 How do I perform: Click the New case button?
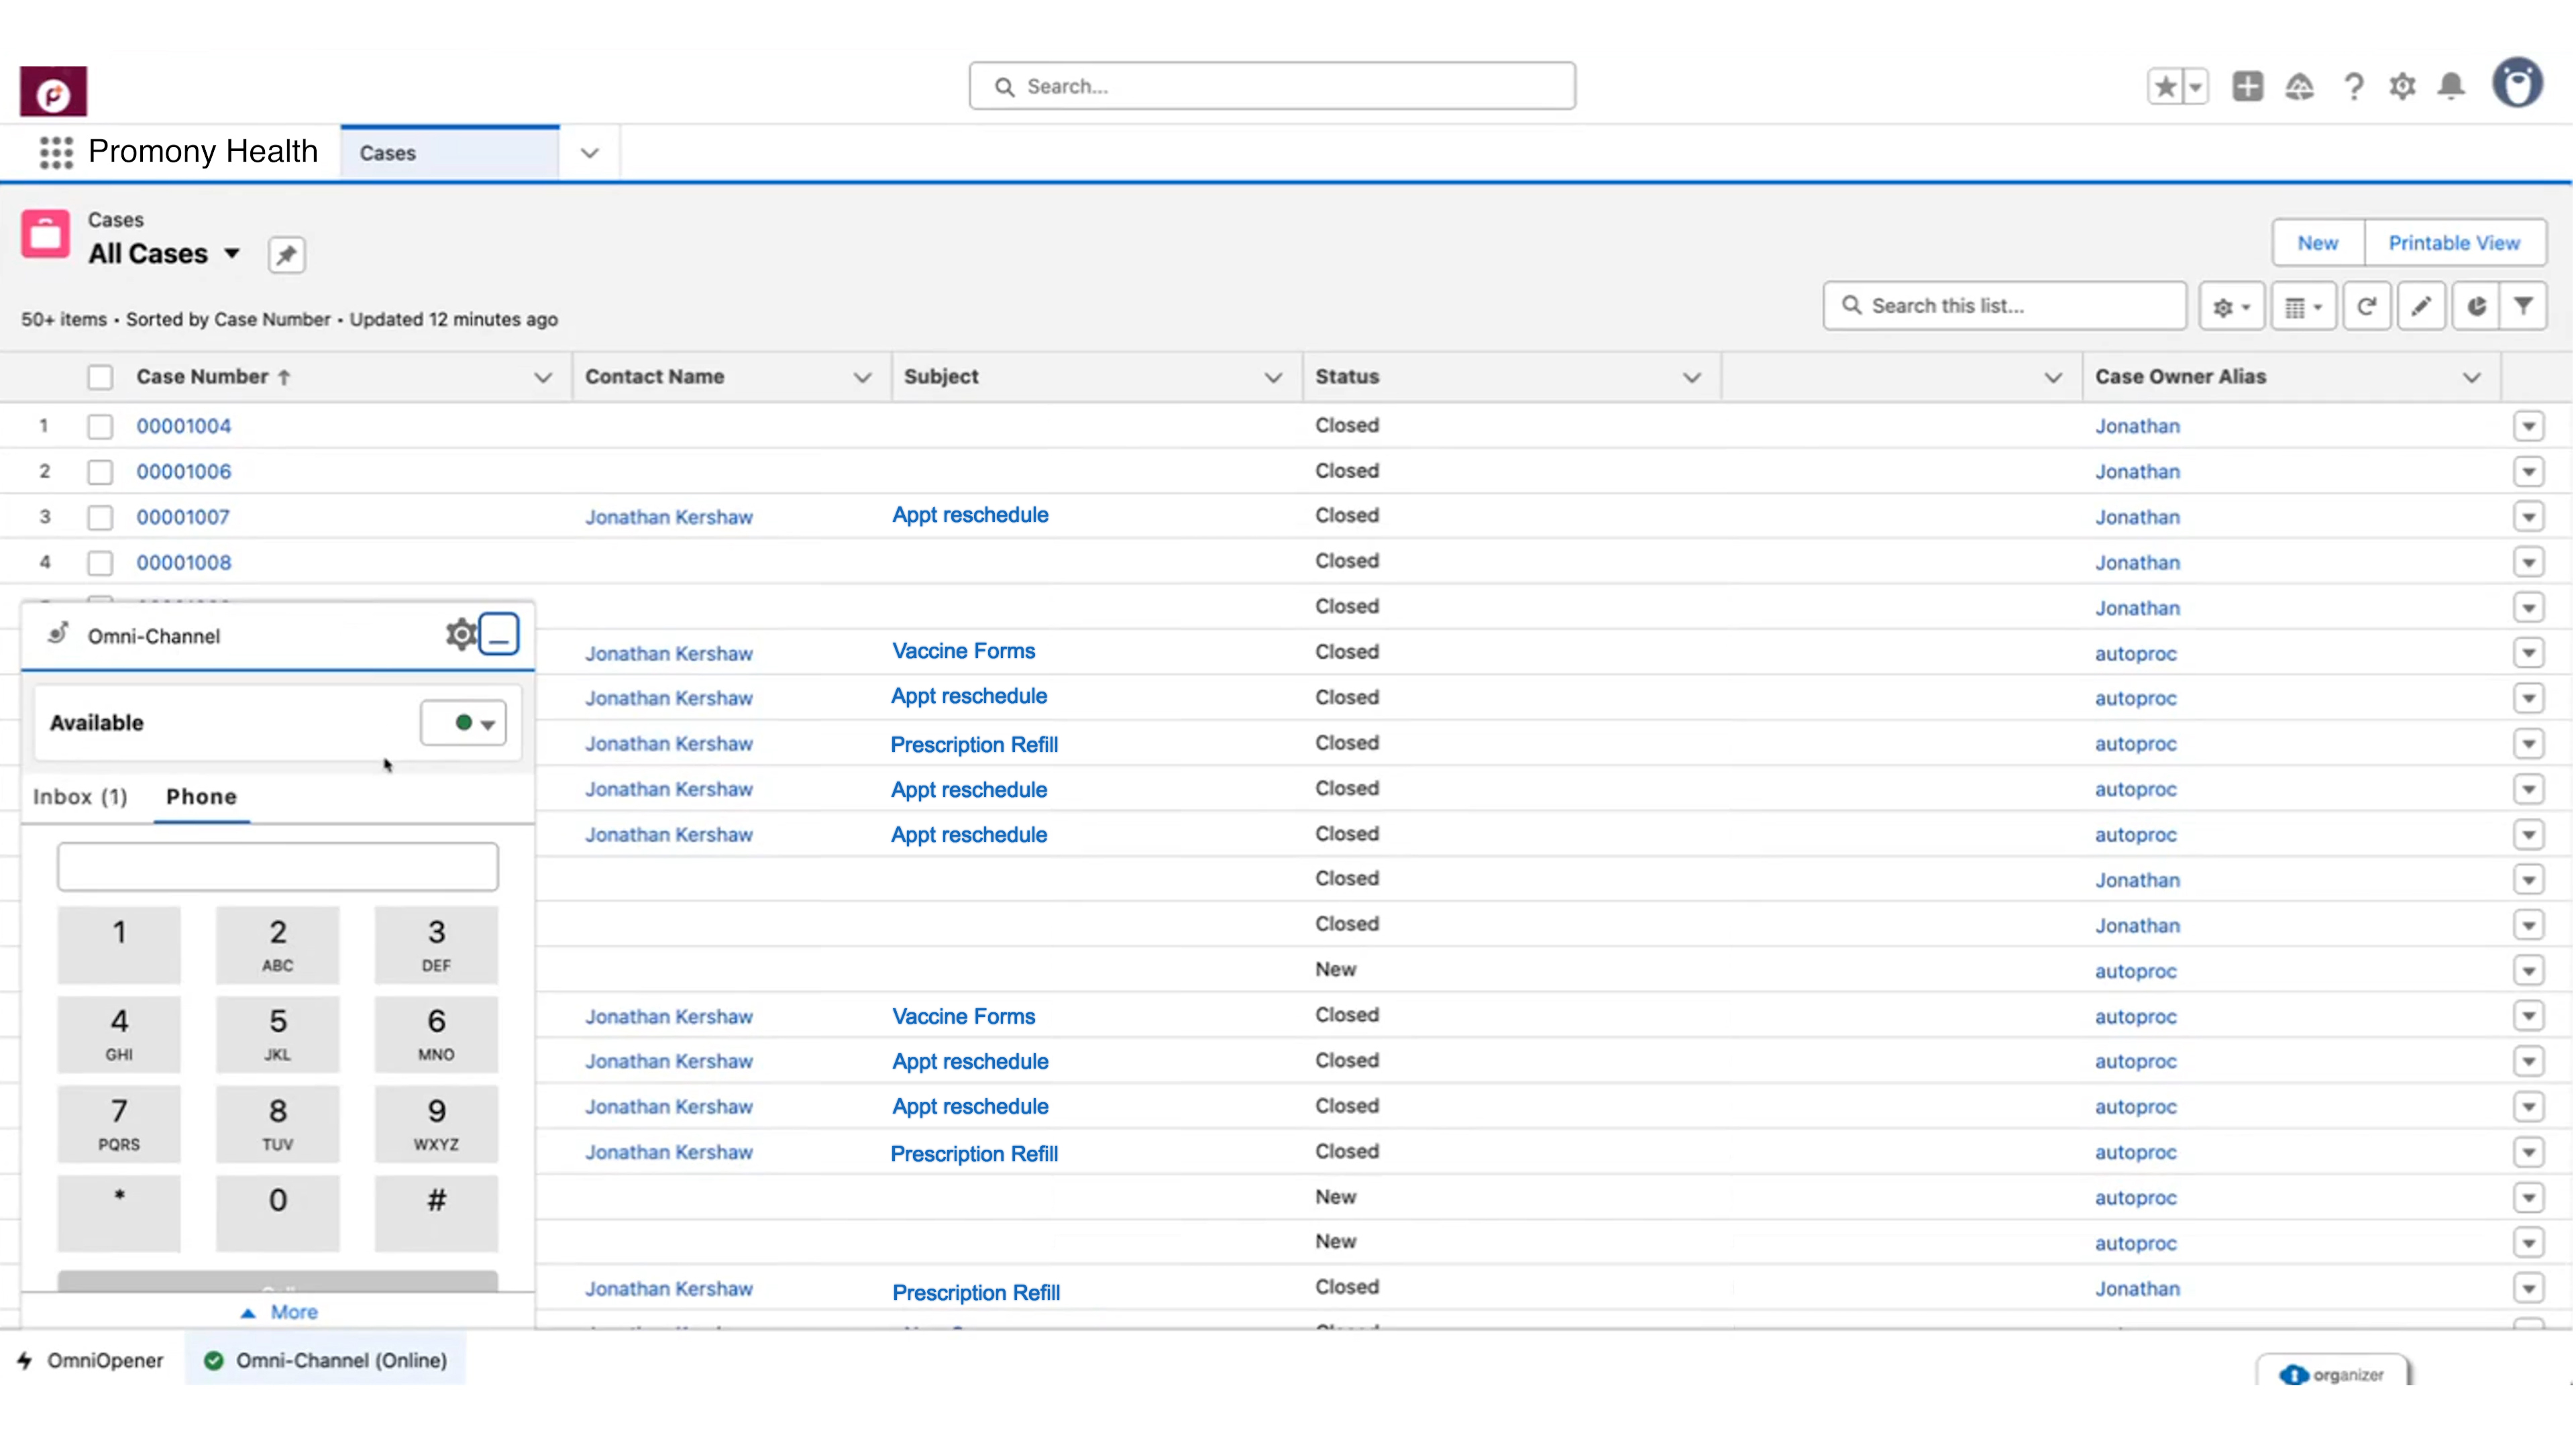tap(2317, 242)
